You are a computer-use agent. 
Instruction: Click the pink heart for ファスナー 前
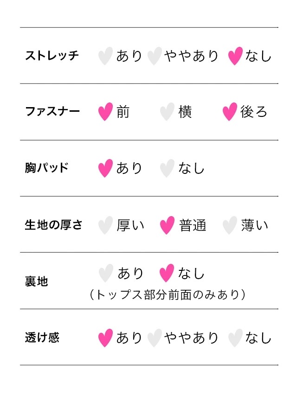click(105, 112)
